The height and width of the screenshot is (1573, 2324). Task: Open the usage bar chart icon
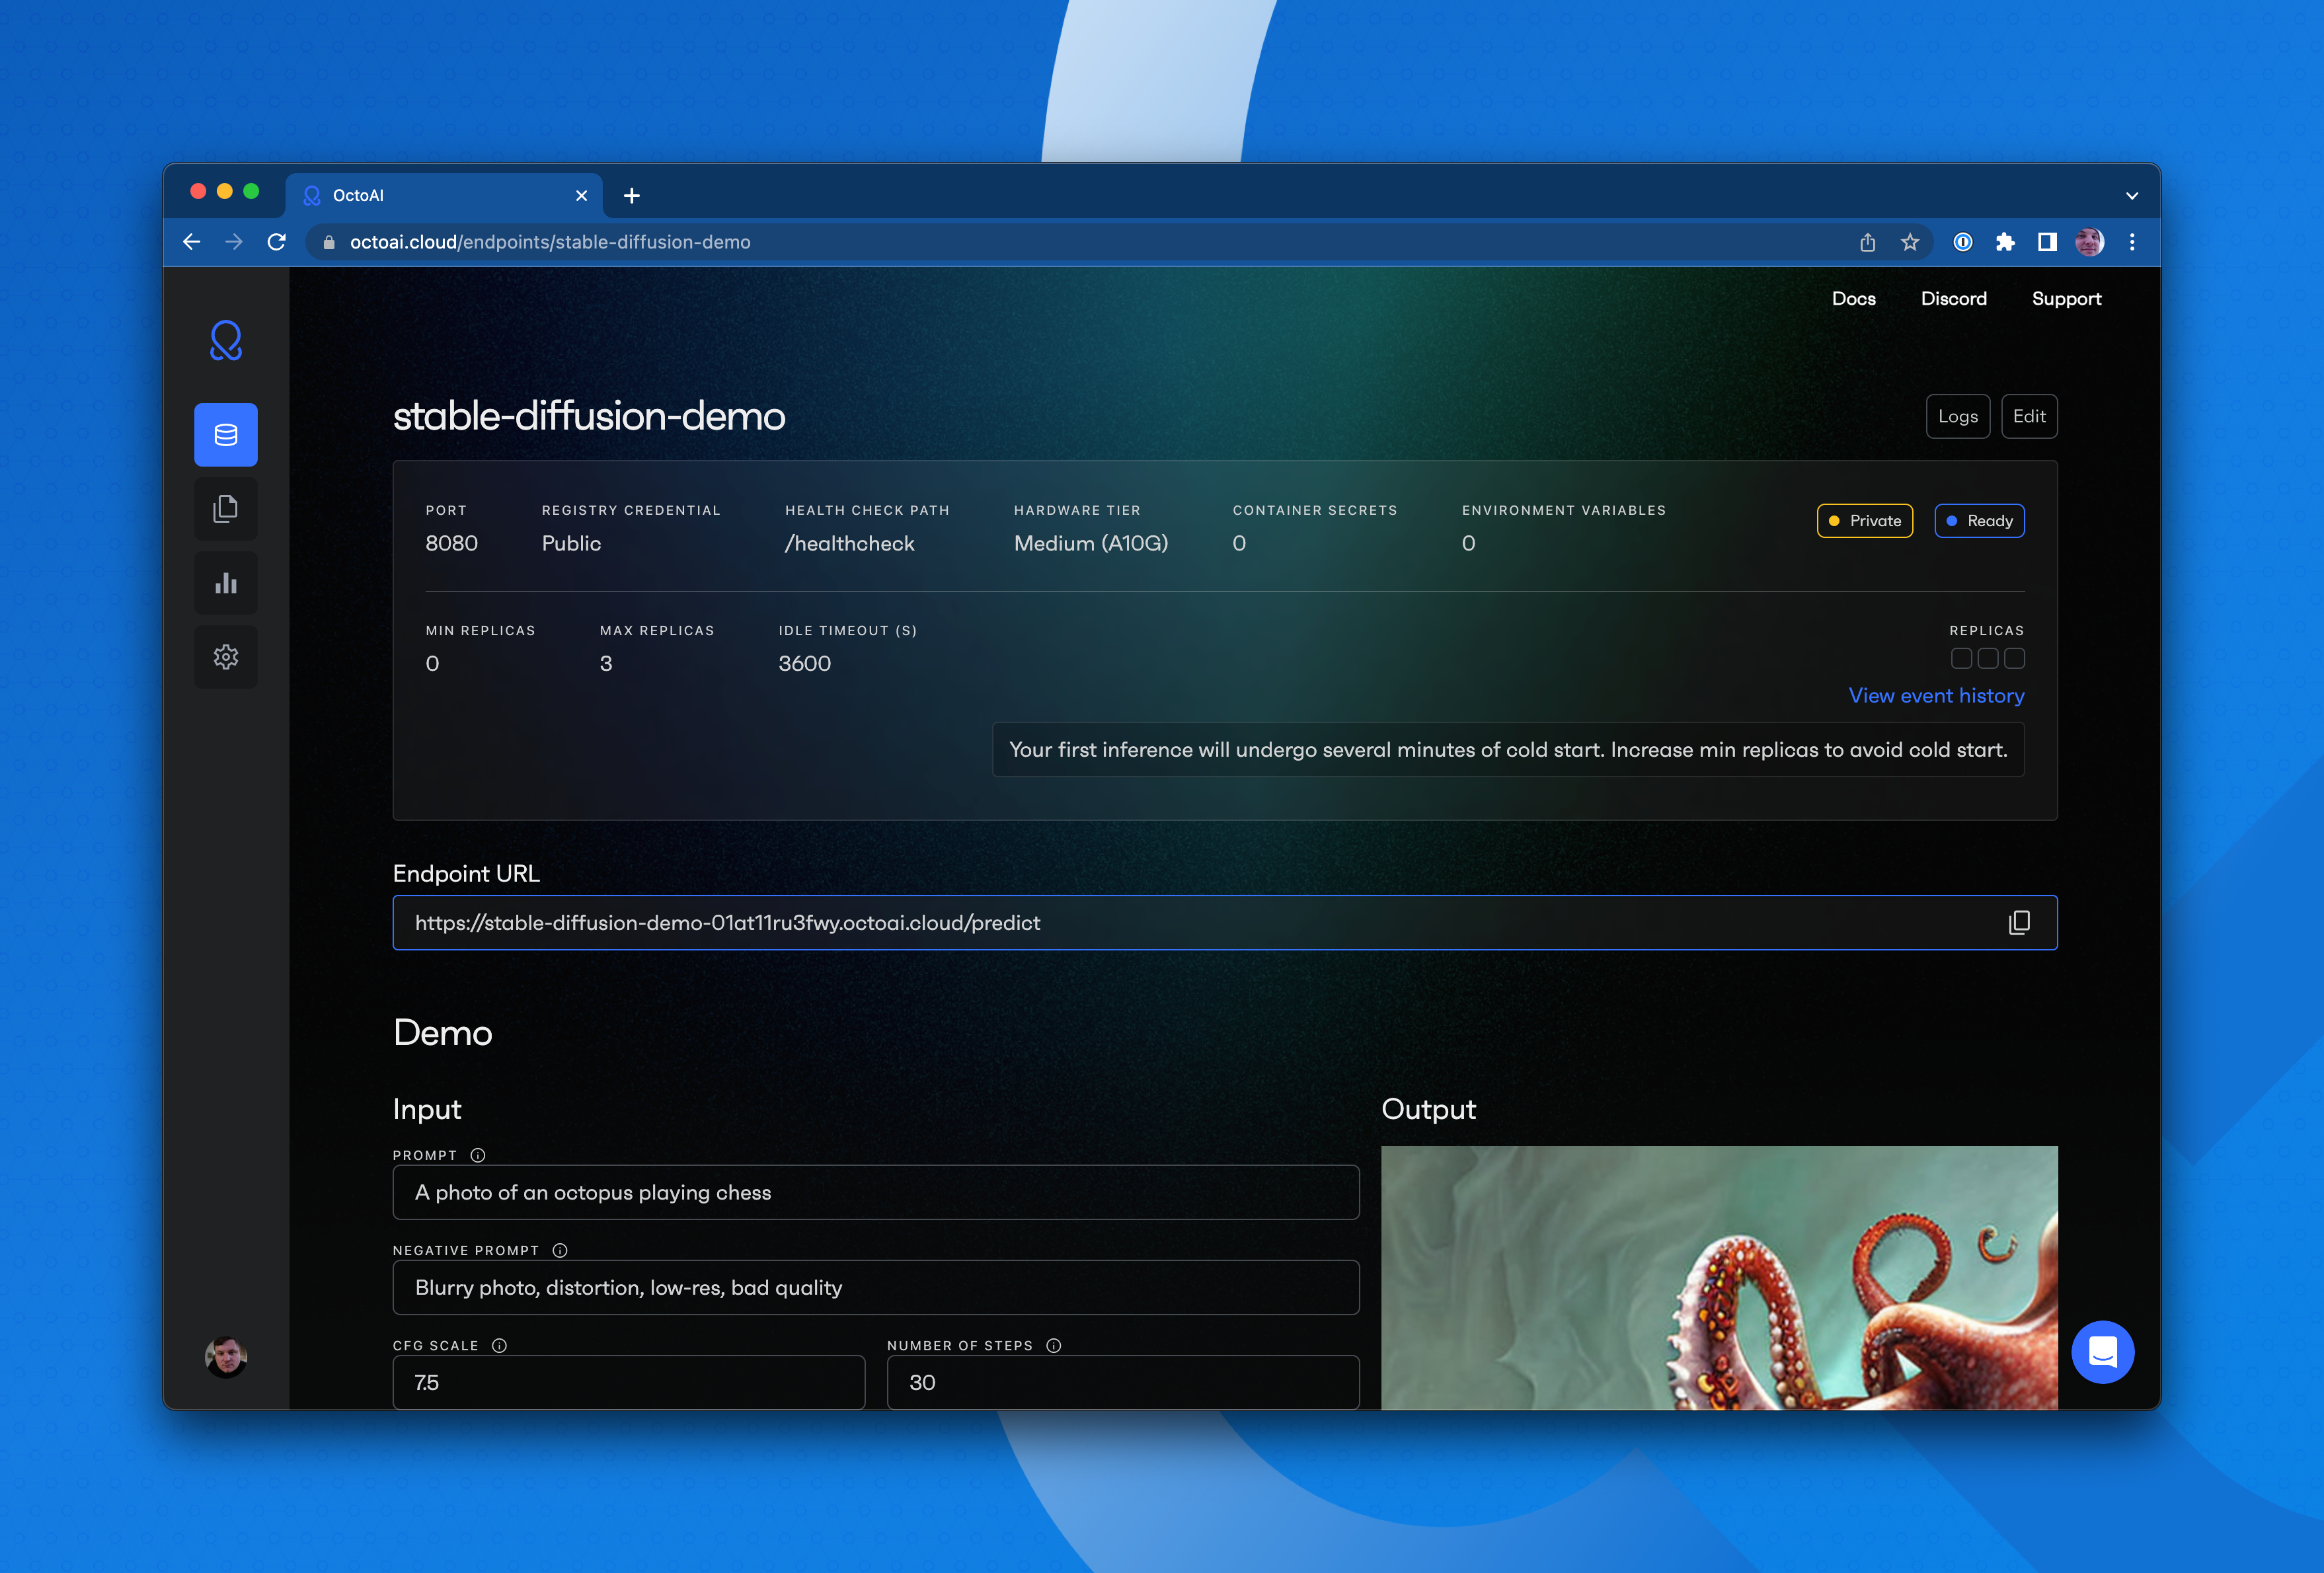pyautogui.click(x=226, y=583)
